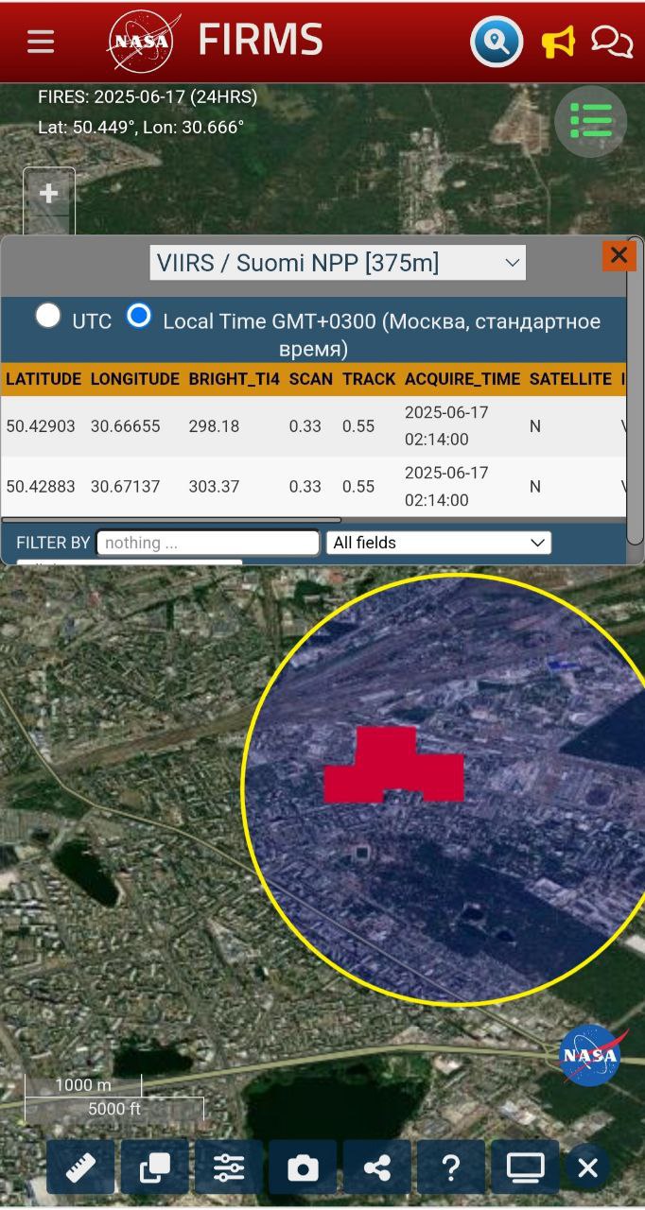Click the NASA logo in header

pos(142,41)
